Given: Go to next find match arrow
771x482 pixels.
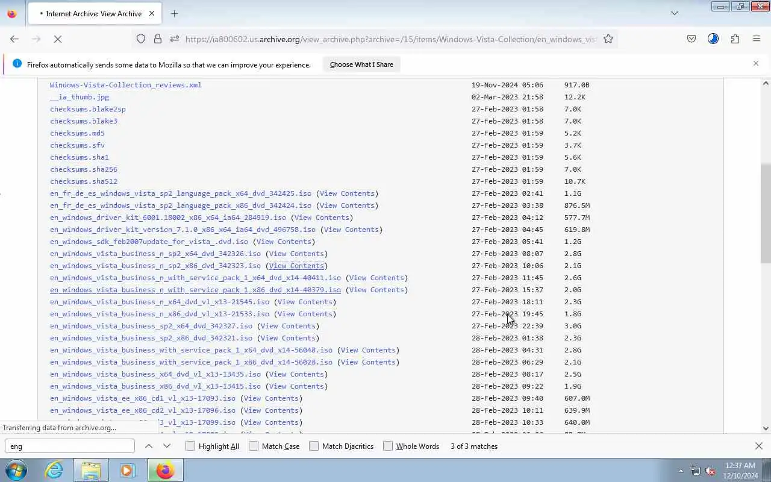Looking at the screenshot, I should [167, 446].
